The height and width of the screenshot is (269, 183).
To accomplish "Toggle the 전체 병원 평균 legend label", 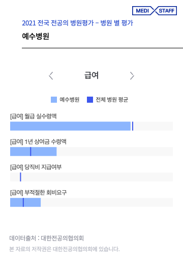I will (112, 100).
